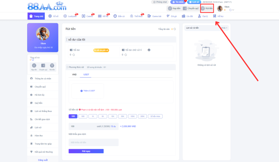Viewport: 279px width, 162px height.
Task: Open Thông tin cá nhân in sidebar
Action: click(x=43, y=79)
